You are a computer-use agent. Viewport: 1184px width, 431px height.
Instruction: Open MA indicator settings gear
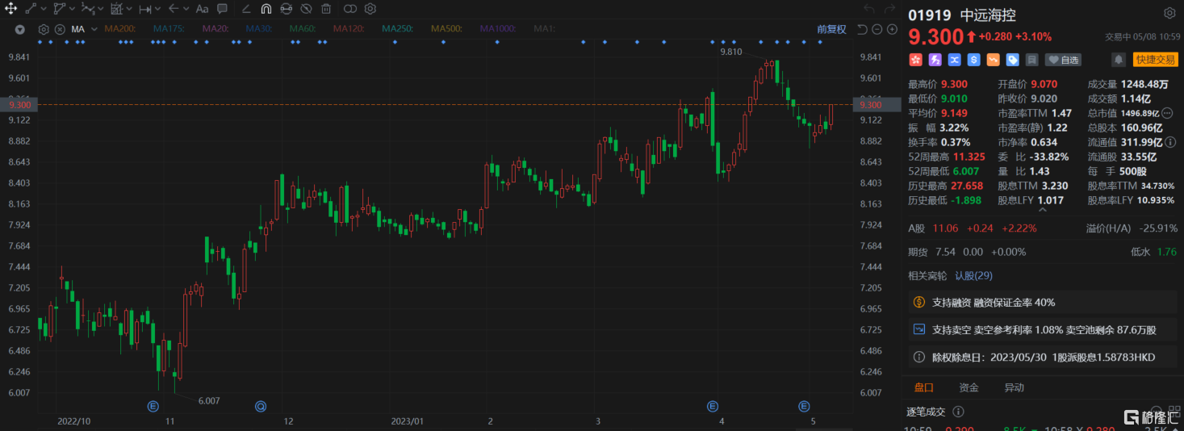tap(44, 29)
